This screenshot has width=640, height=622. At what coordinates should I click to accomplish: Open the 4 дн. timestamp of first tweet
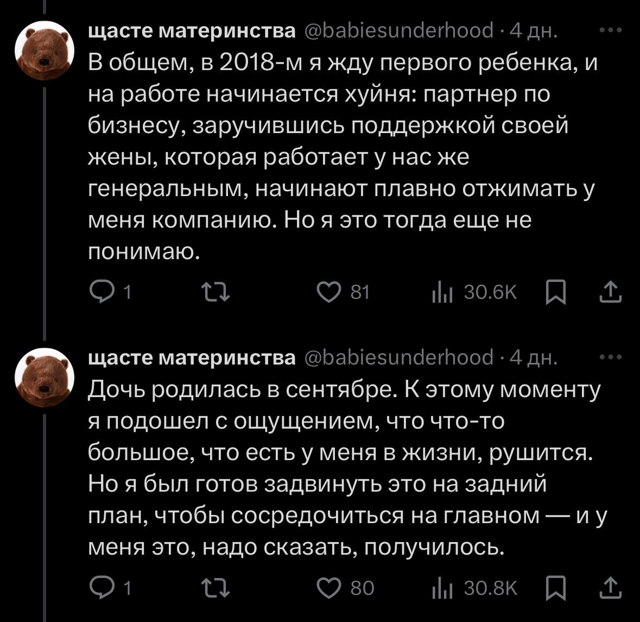[534, 31]
